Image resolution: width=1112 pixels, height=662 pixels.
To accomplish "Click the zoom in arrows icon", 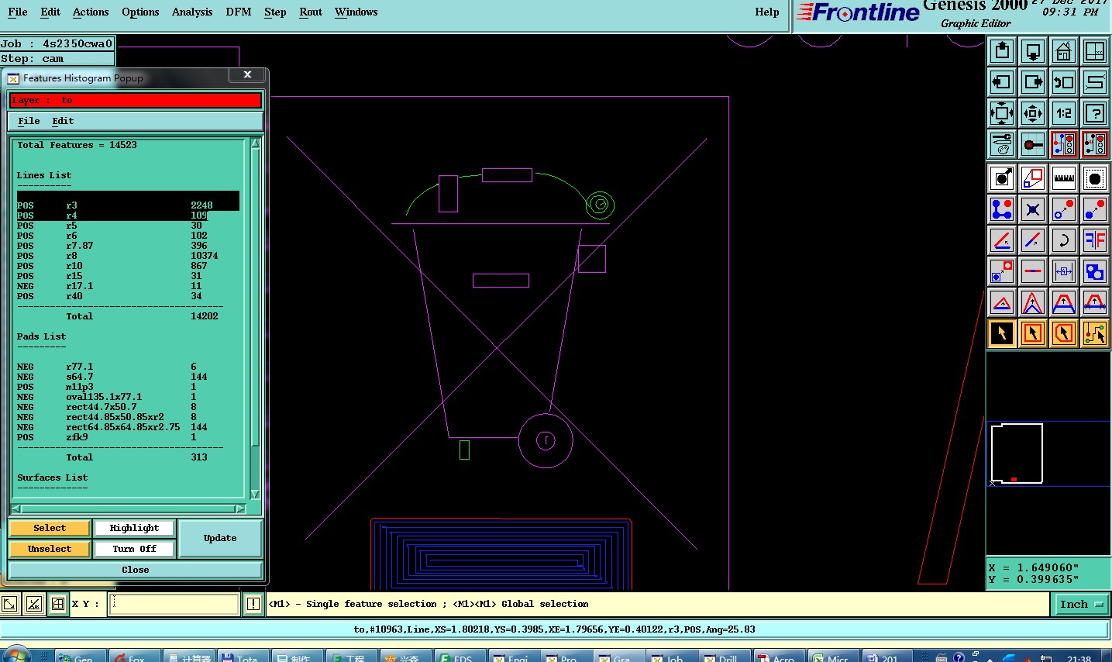I will 1002,113.
